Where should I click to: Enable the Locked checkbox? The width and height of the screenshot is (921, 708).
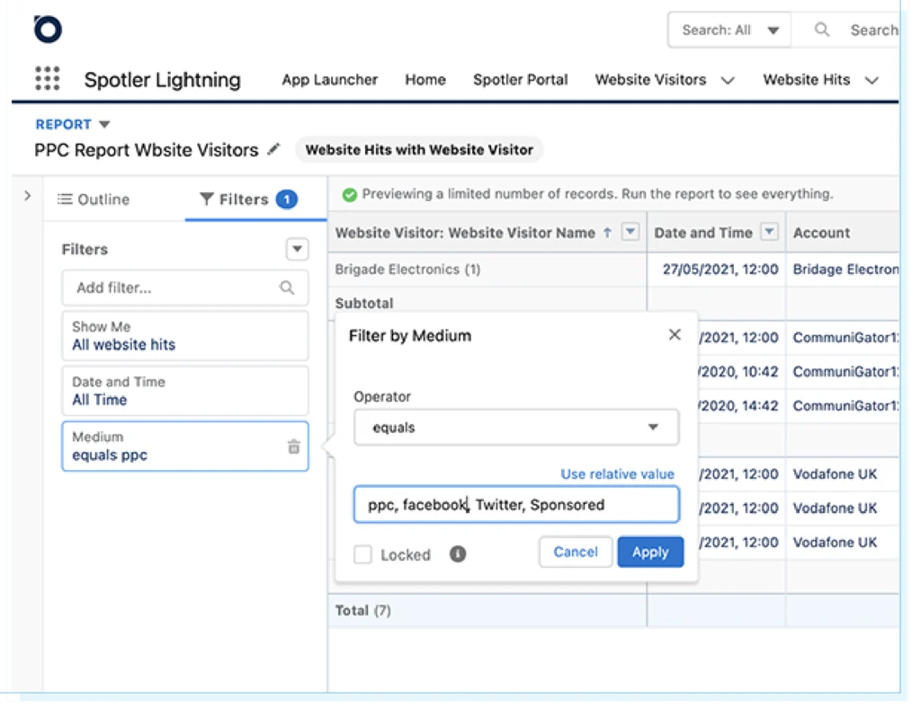pos(362,554)
